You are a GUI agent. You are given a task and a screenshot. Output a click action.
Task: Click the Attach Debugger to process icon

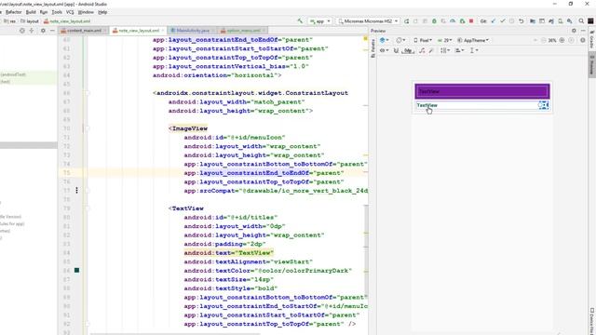[x=462, y=21]
